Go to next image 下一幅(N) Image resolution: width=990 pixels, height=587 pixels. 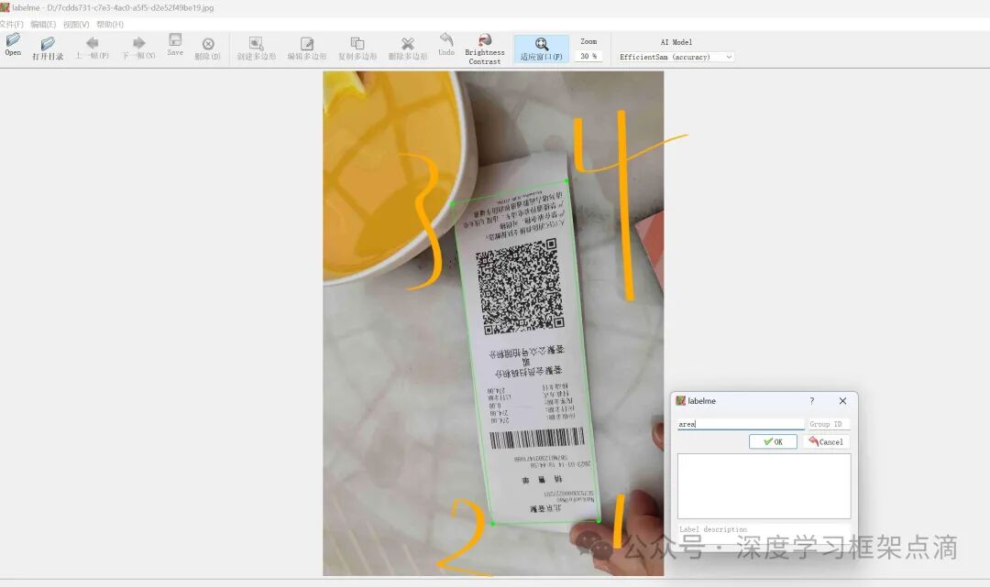139,48
